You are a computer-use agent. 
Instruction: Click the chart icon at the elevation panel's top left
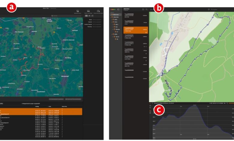click(150, 103)
